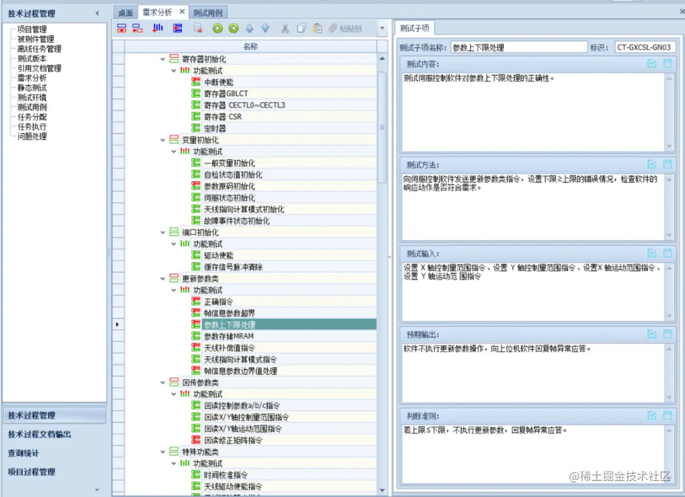Click save icon in 判断准则 header
The height and width of the screenshot is (497, 685).
[667, 416]
